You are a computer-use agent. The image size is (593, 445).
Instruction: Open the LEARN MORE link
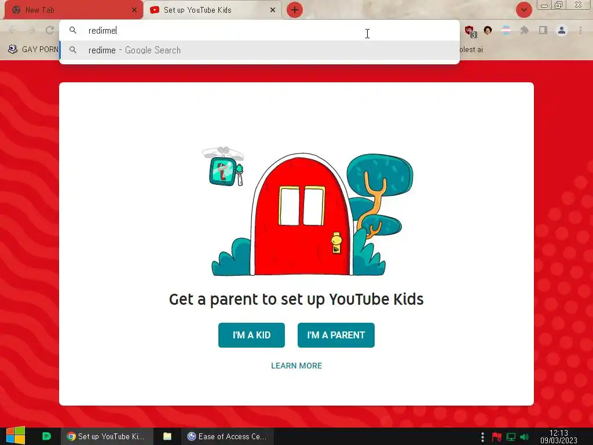pos(296,366)
